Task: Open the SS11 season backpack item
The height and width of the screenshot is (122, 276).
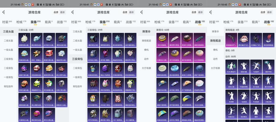Action: click(118, 115)
